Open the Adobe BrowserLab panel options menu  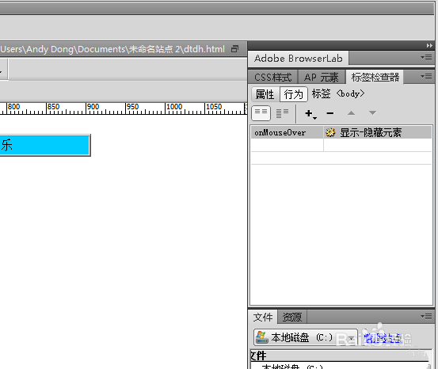(x=427, y=58)
